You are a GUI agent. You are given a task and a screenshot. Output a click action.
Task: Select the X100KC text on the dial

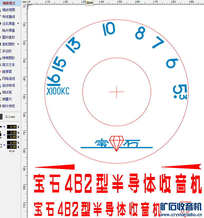pyautogui.click(x=58, y=91)
